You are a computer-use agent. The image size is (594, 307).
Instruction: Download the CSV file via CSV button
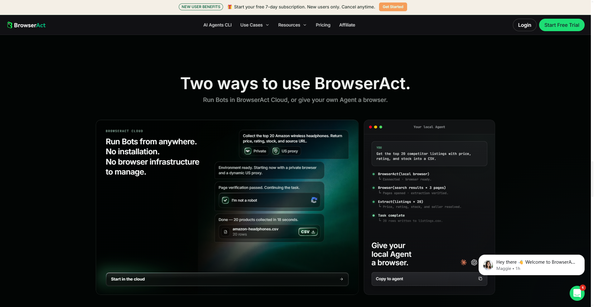[x=308, y=232]
